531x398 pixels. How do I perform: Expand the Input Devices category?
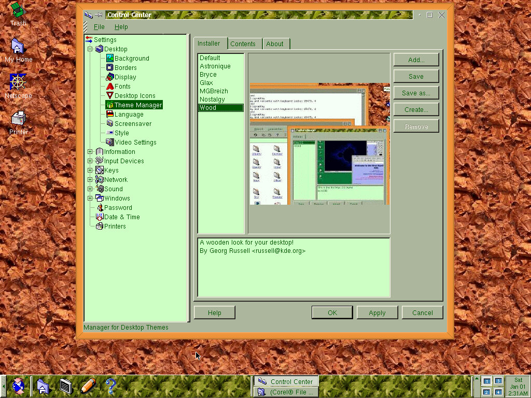90,161
